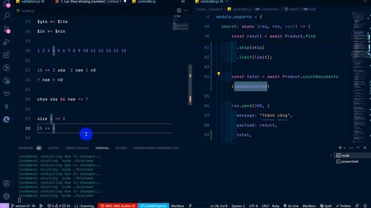The height and width of the screenshot is (208, 371).
Task: Start Go Live server
Action: tap(291, 206)
